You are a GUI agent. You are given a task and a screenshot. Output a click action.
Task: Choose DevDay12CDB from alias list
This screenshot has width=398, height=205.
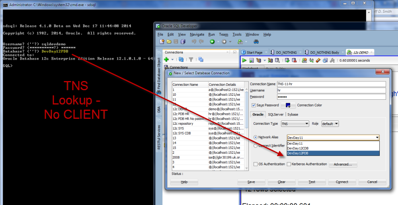point(333,149)
